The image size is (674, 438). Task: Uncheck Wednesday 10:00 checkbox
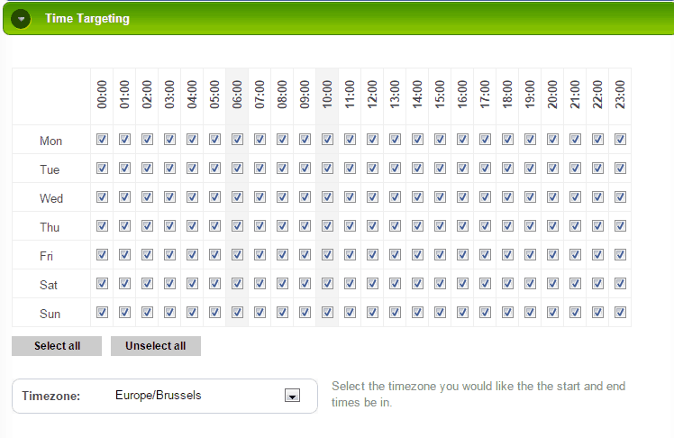[x=327, y=196]
